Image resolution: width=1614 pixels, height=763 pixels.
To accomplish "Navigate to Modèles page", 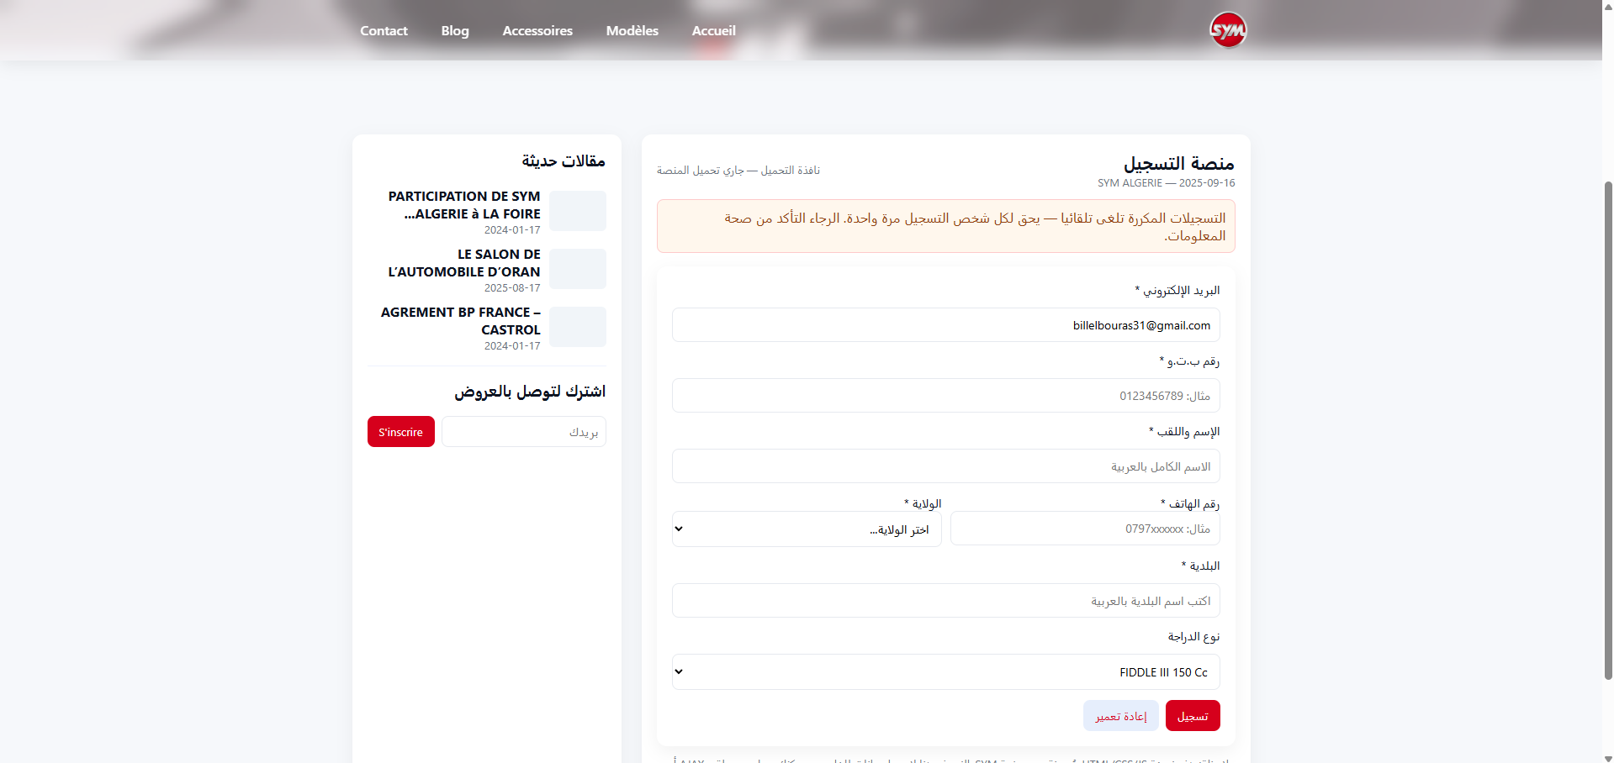I will click(632, 30).
